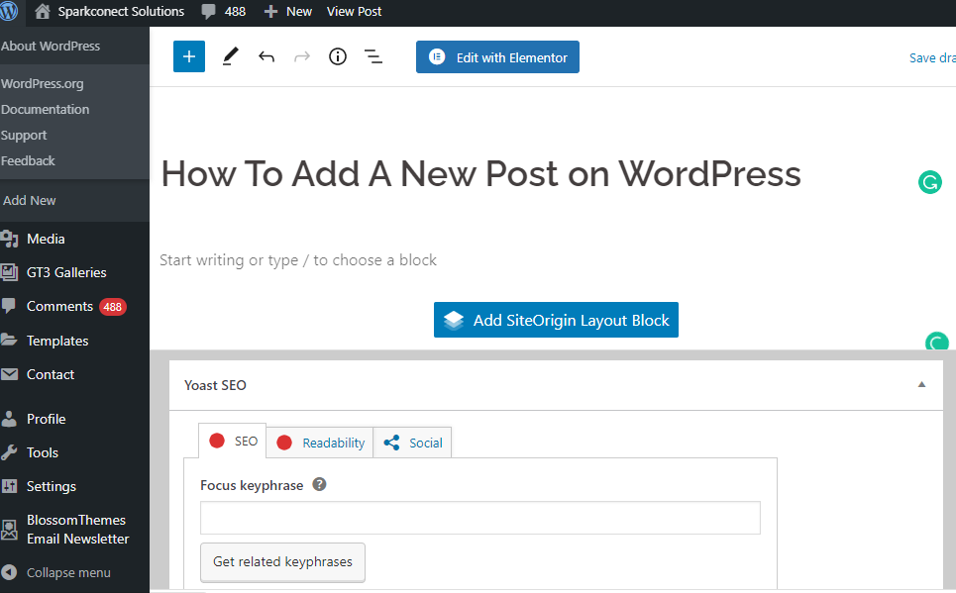Open the Support link
This screenshot has width=956, height=593.
click(x=24, y=136)
